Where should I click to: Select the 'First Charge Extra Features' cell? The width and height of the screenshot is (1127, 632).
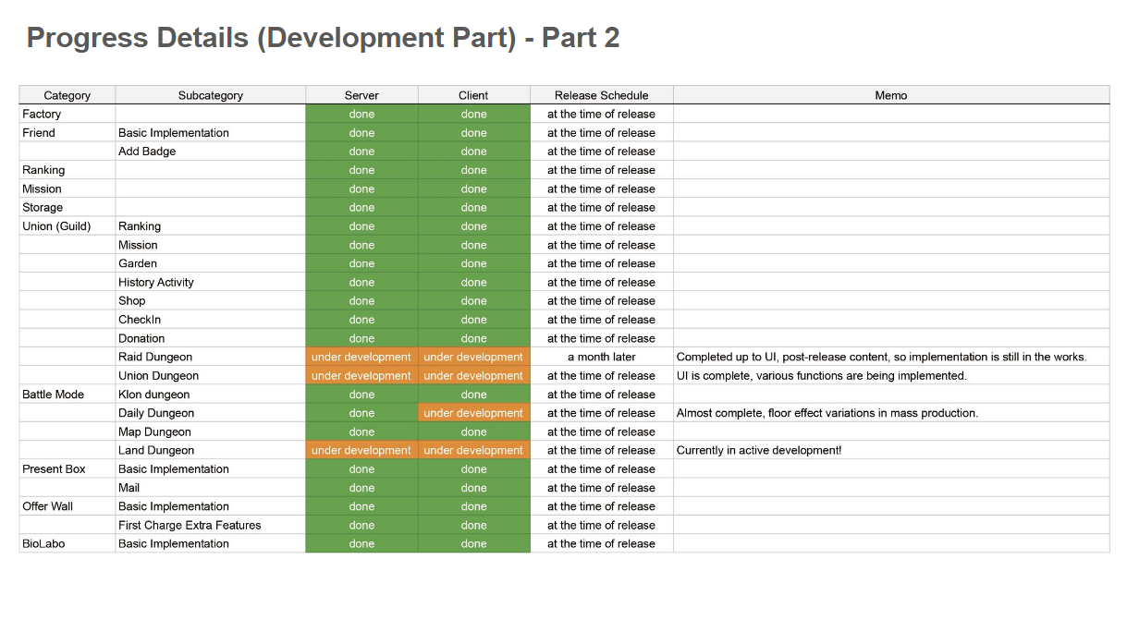(190, 526)
